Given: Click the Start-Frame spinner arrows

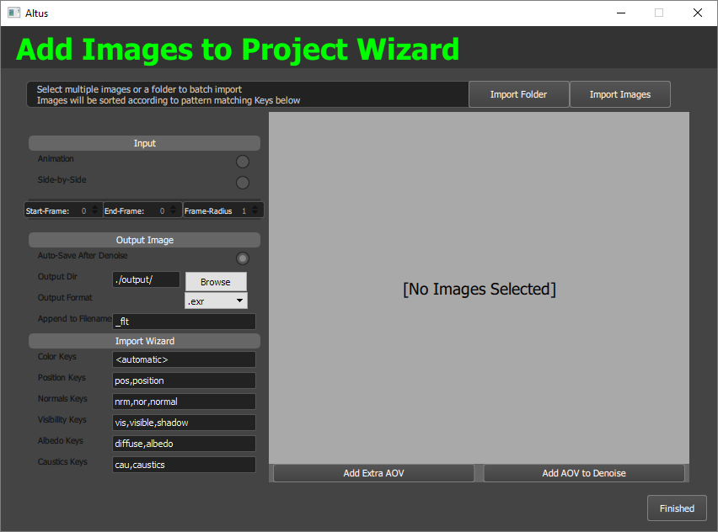Looking at the screenshot, I should click(x=94, y=210).
